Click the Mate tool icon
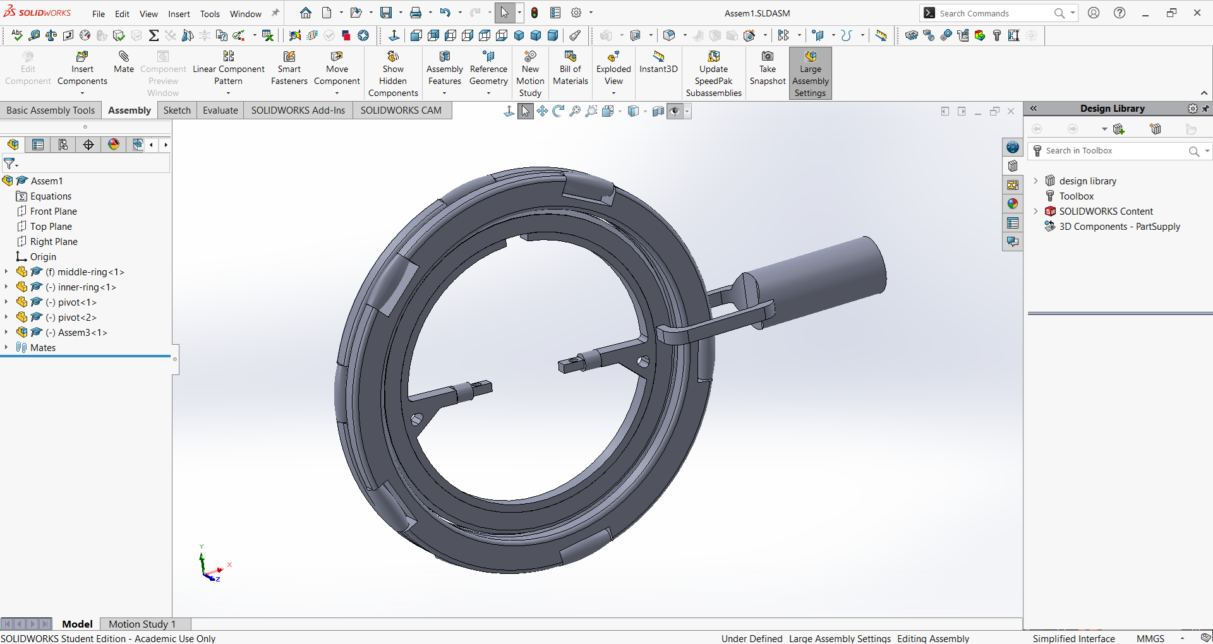This screenshot has width=1213, height=644. pos(123,62)
